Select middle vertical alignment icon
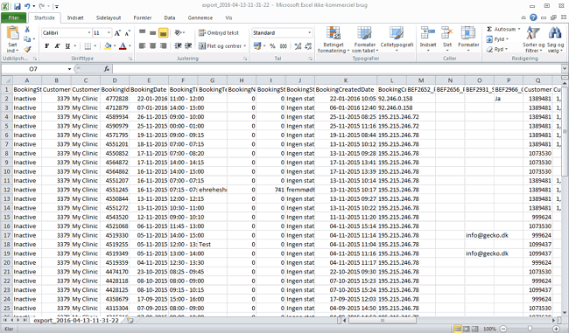Image resolution: width=569 pixels, height=333 pixels. point(153,33)
